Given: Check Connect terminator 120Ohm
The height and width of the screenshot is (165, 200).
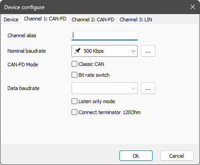Looking at the screenshot, I should pyautogui.click(x=74, y=112).
